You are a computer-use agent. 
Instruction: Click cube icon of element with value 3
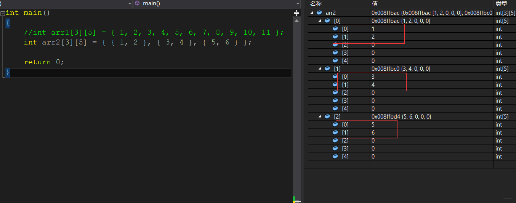(335, 76)
